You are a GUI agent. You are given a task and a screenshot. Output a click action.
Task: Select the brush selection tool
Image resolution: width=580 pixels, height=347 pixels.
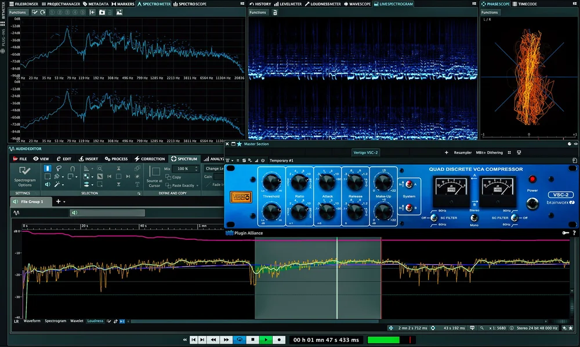pos(57,177)
